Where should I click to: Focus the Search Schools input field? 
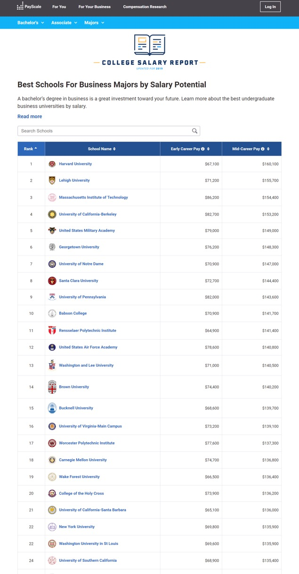[x=104, y=131]
